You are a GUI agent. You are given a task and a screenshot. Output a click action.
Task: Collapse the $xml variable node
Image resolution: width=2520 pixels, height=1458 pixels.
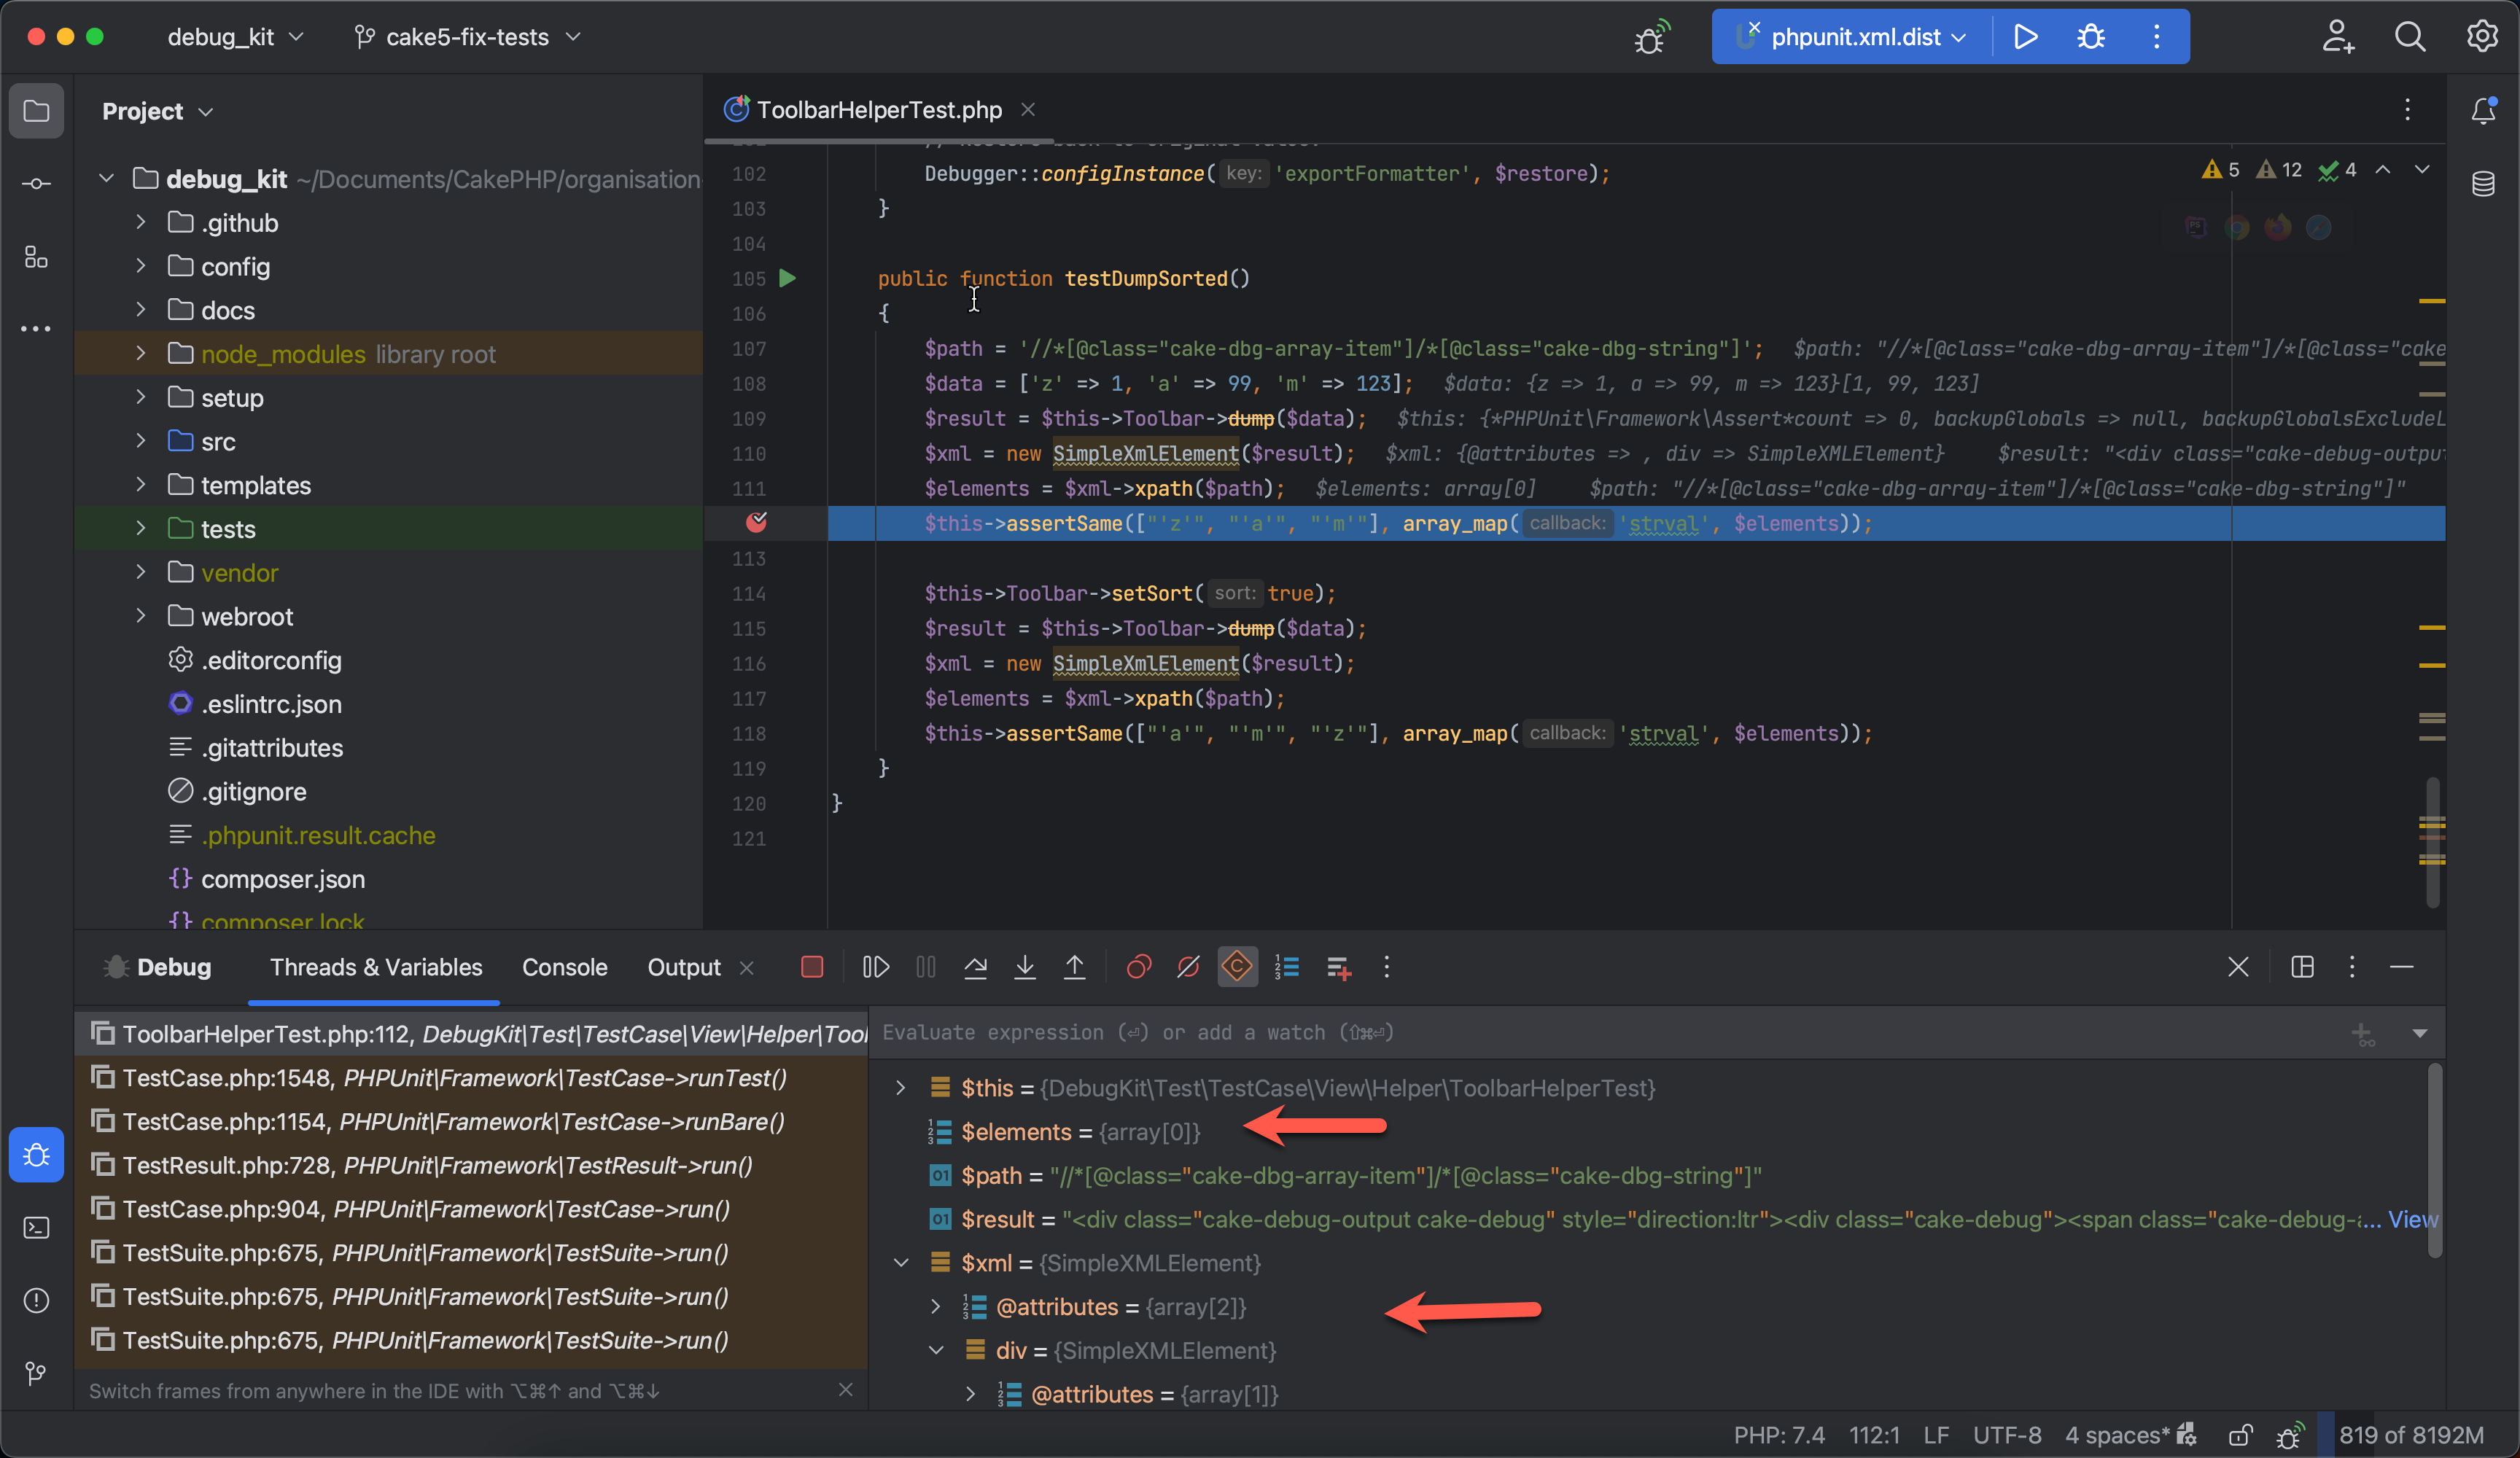point(901,1263)
